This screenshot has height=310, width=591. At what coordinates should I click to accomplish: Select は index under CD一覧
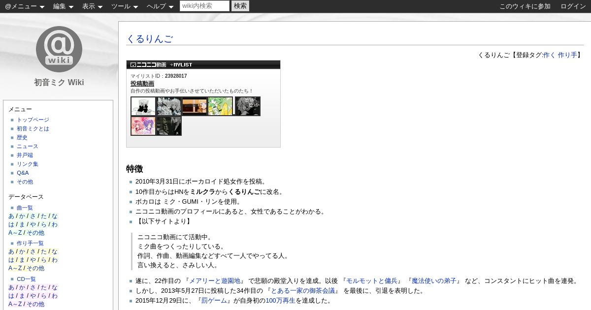11,296
